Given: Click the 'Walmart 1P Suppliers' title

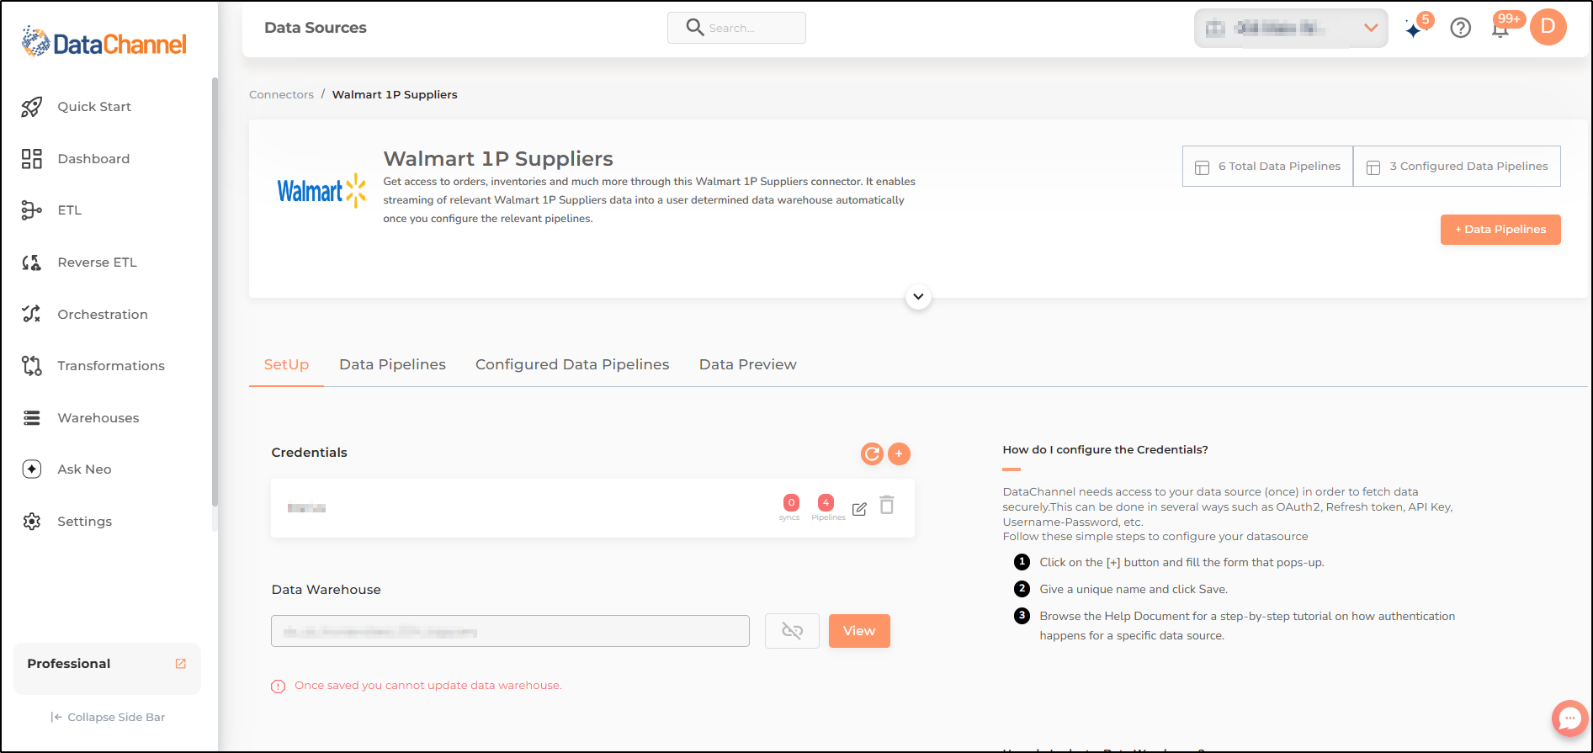Looking at the screenshot, I should [498, 159].
